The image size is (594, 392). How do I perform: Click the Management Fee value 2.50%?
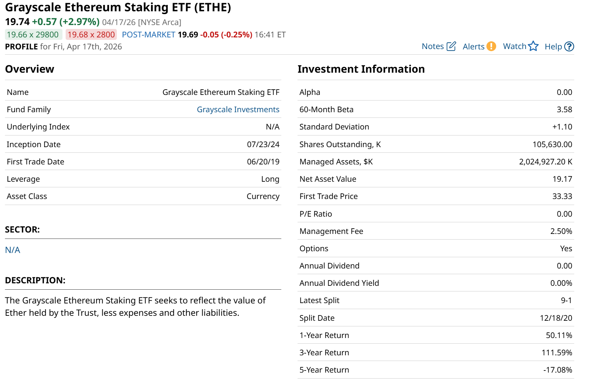pyautogui.click(x=561, y=231)
